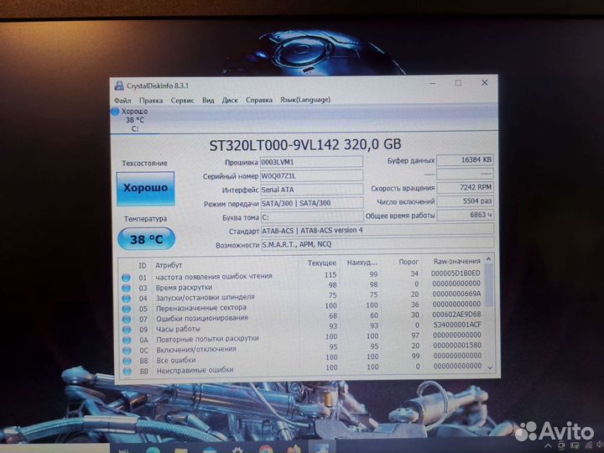Click the status circle beside Все ошибки
Screen dimensions: 604x453
[x=127, y=361]
